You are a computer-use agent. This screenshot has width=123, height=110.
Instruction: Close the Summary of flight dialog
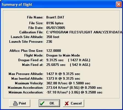point(119,4)
